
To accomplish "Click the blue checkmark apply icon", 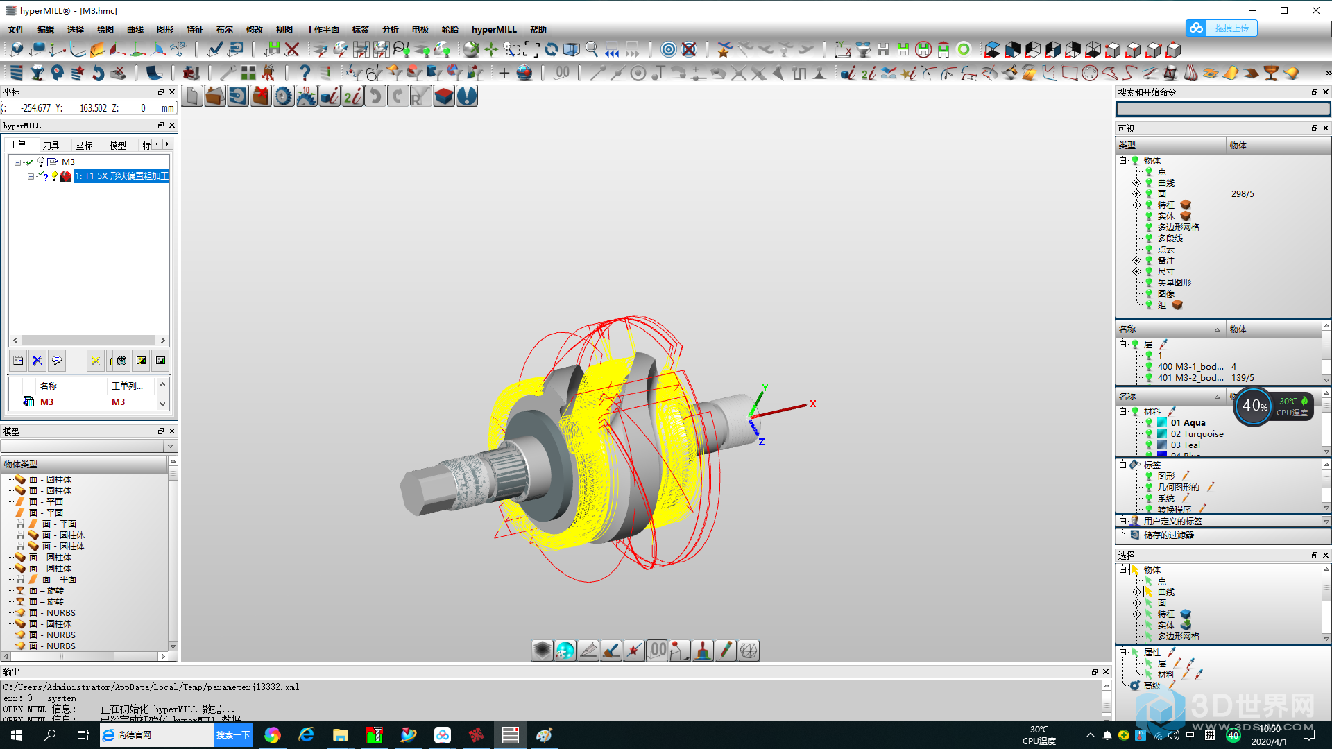I will tap(215, 49).
